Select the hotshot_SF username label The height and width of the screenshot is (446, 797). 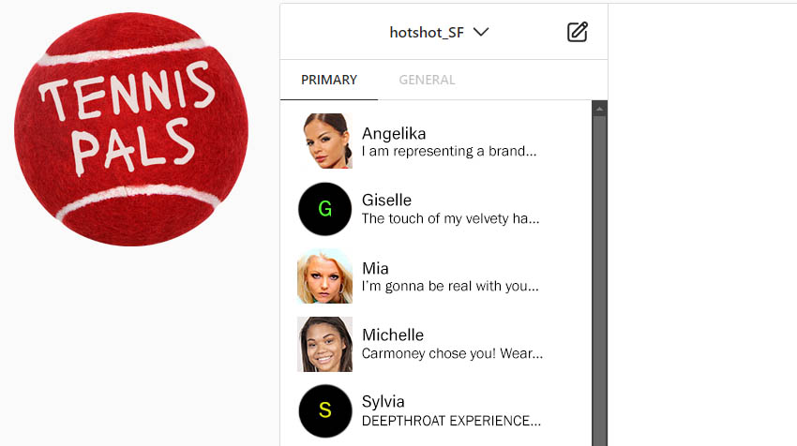(427, 33)
